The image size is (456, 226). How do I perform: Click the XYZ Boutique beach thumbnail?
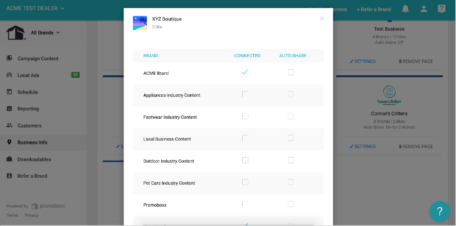tap(140, 23)
